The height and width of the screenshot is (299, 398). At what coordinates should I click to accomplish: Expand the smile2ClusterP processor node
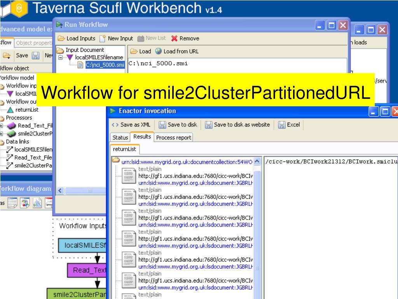(2, 134)
